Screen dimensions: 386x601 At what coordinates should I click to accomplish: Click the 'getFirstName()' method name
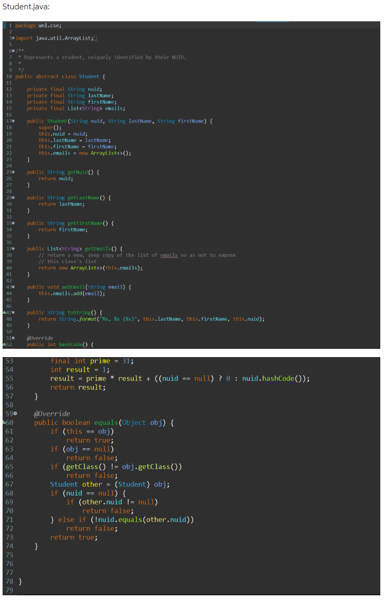click(x=88, y=223)
